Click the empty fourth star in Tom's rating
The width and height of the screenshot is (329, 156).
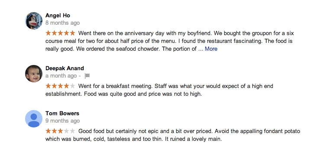coord(66,131)
